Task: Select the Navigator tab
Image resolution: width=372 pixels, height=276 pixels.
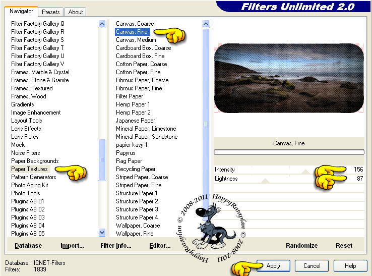Action: pyautogui.click(x=21, y=11)
